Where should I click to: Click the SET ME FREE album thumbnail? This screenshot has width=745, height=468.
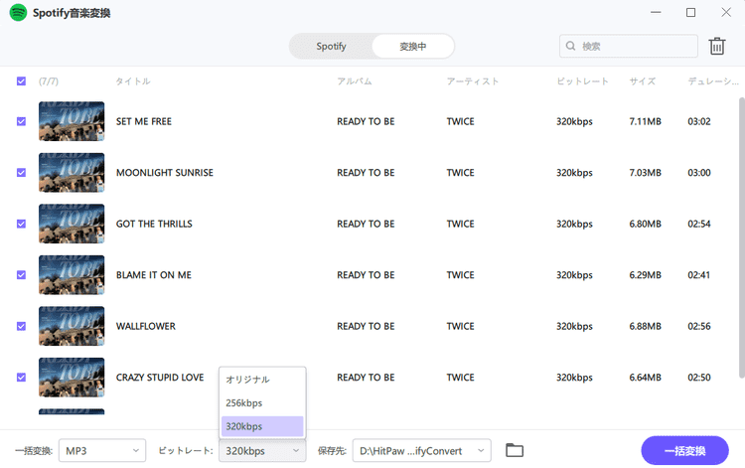point(72,121)
